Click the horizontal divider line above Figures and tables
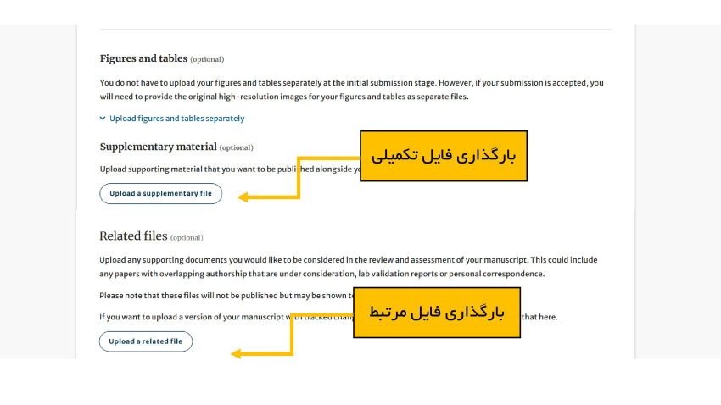This screenshot has width=721, height=405. pos(355,30)
